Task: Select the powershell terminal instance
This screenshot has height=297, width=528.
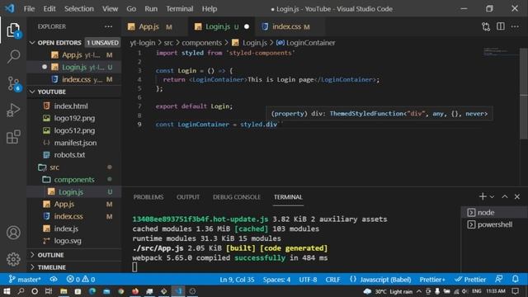Action: (x=494, y=224)
